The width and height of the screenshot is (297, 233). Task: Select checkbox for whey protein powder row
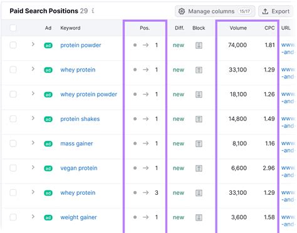13,95
